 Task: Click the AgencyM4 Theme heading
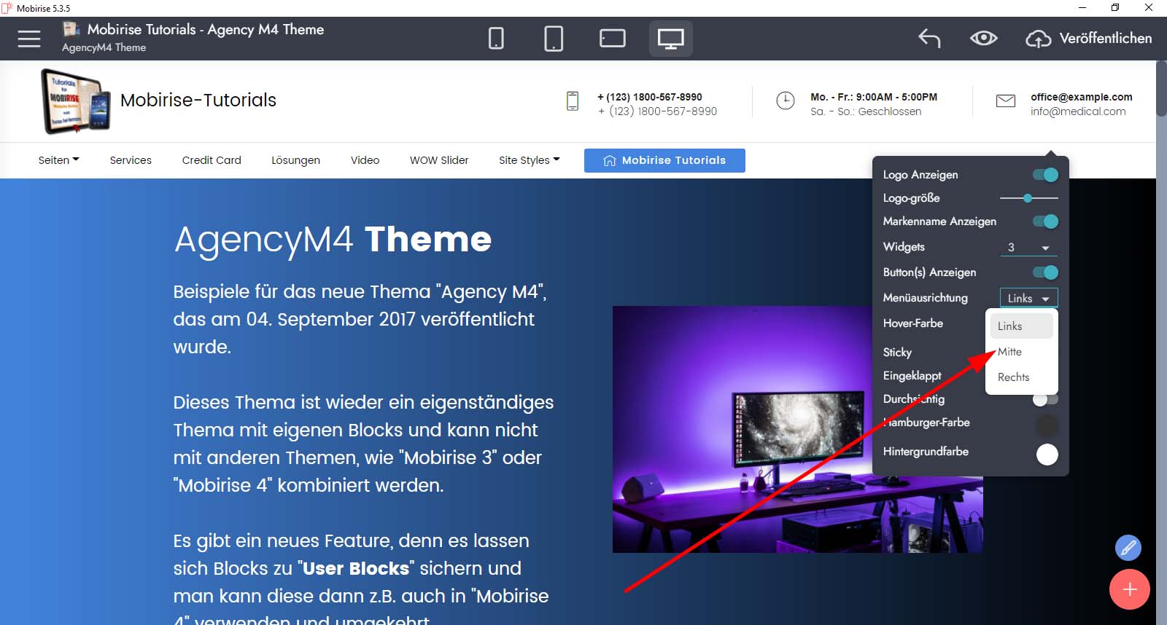[333, 239]
